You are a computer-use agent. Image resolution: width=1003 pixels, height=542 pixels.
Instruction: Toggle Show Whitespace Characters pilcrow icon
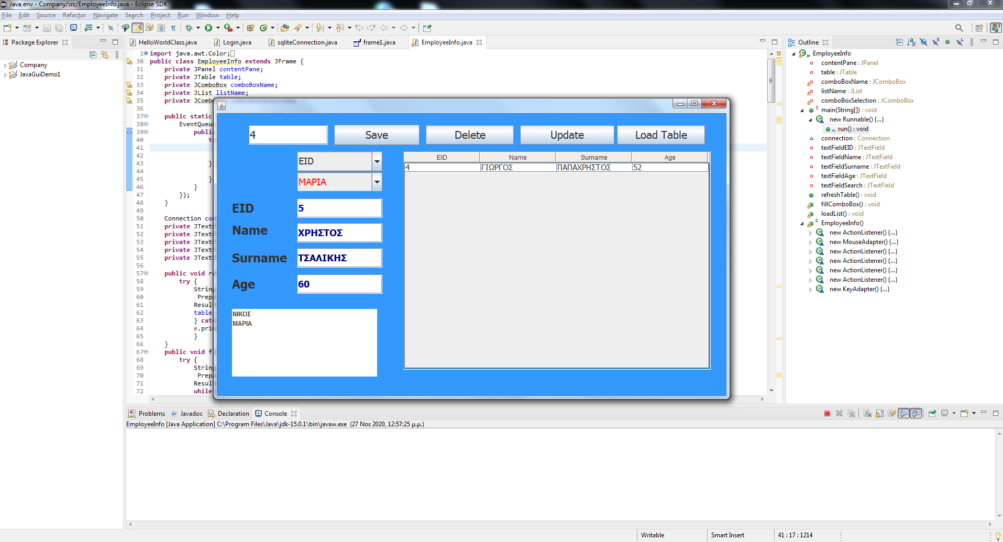(x=173, y=28)
